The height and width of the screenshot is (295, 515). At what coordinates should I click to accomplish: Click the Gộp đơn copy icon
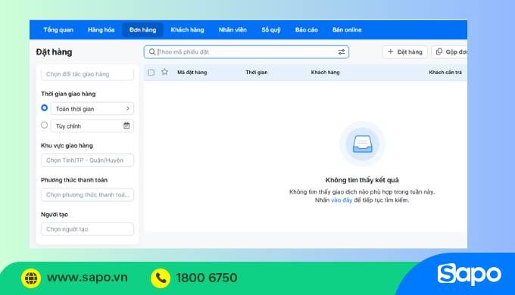(x=439, y=51)
